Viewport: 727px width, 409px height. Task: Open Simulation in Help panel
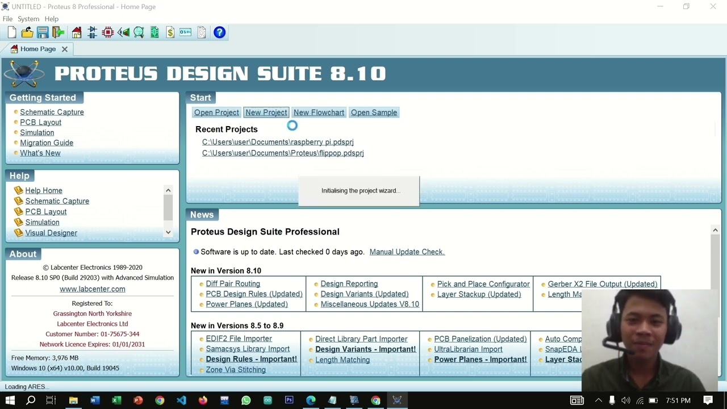[x=42, y=222]
